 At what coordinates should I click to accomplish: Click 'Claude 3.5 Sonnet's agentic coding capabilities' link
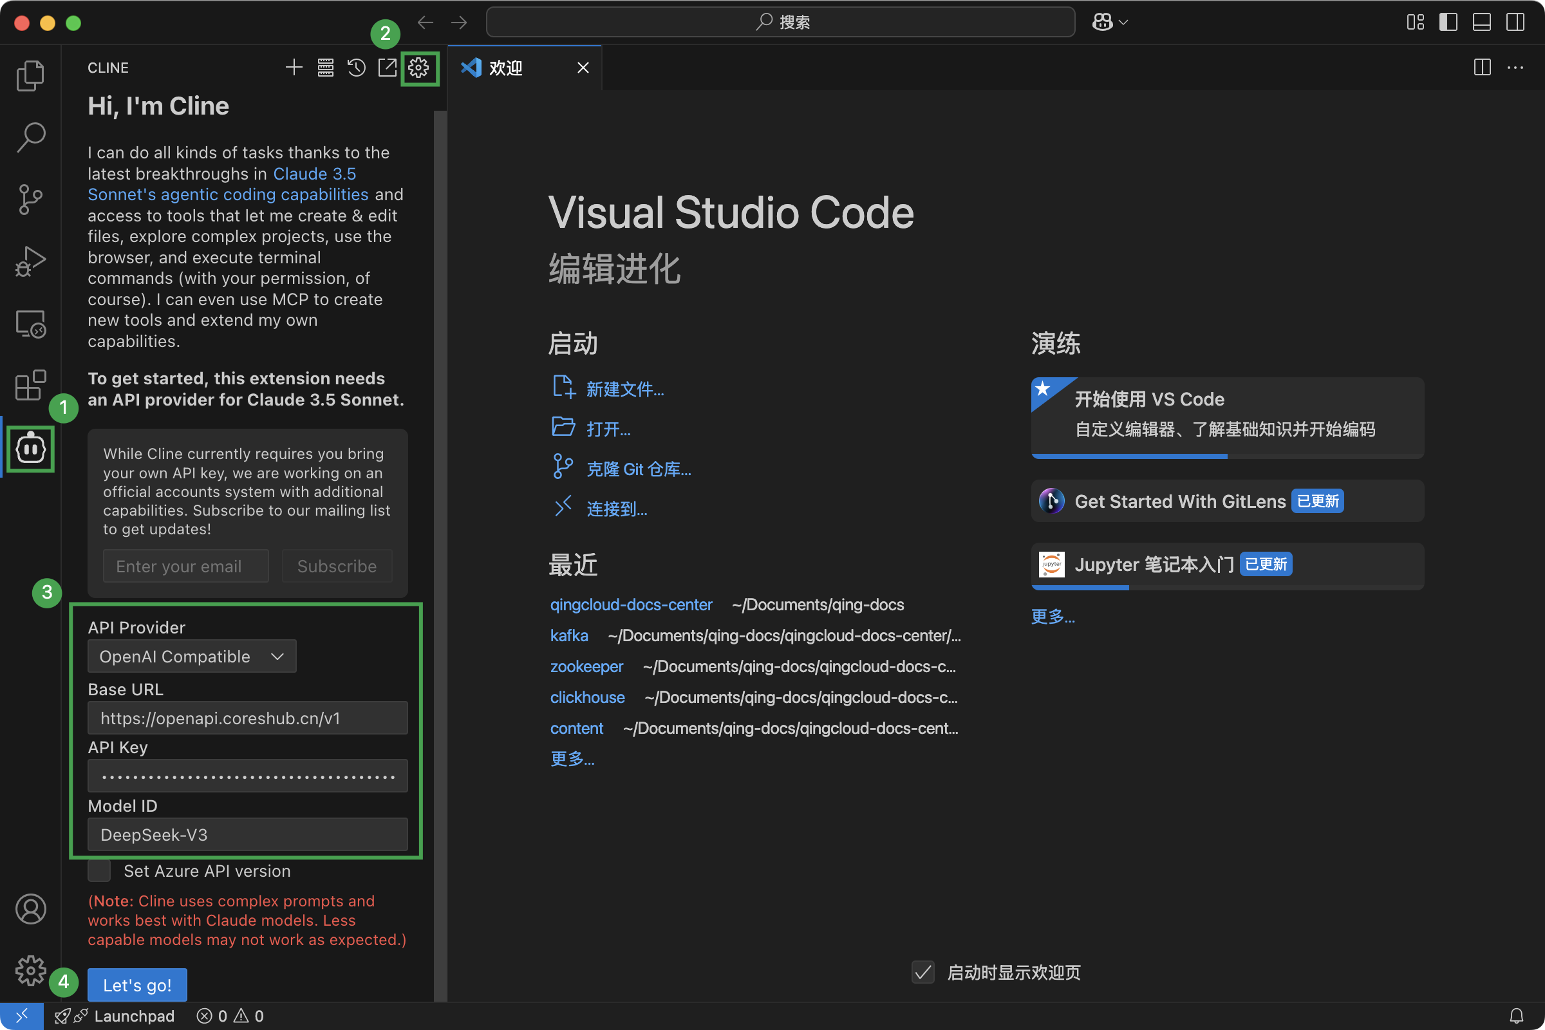pos(228,193)
